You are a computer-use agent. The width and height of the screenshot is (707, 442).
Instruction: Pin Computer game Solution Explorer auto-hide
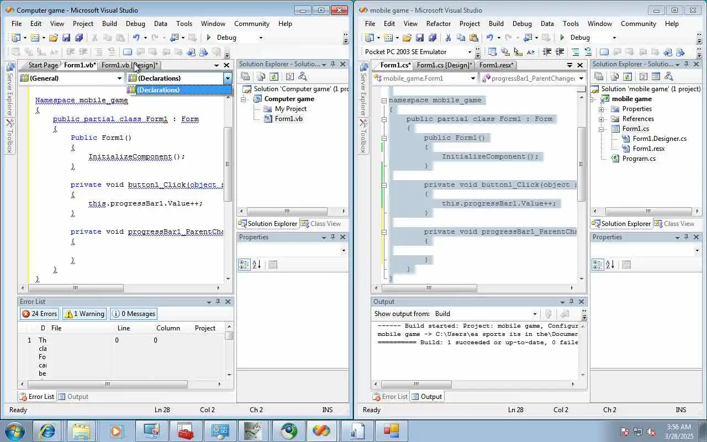(333, 64)
